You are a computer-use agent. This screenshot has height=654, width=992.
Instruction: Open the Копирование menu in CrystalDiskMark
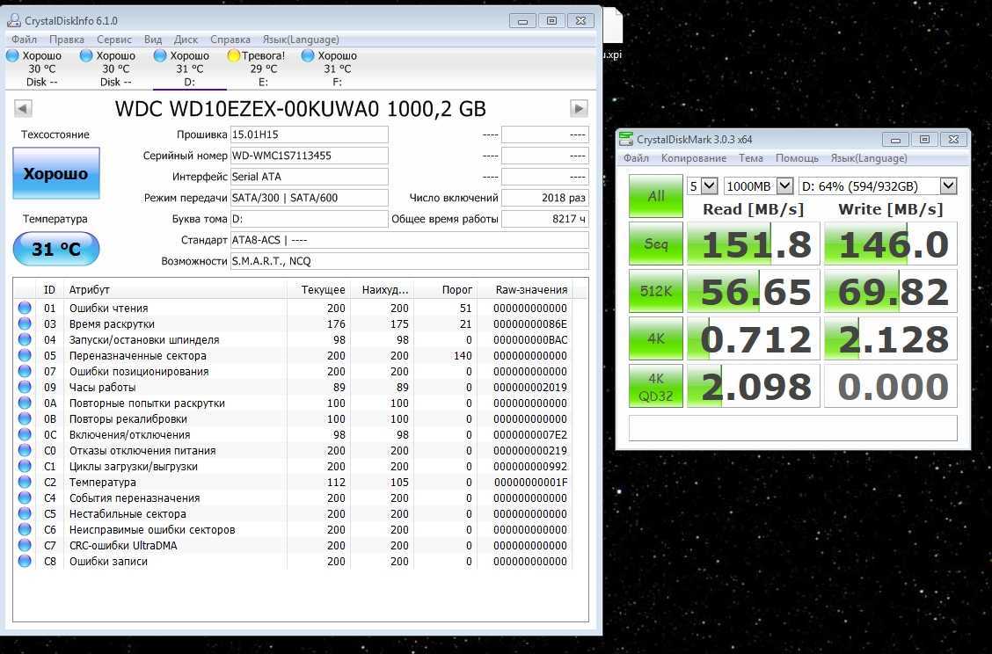coord(693,158)
